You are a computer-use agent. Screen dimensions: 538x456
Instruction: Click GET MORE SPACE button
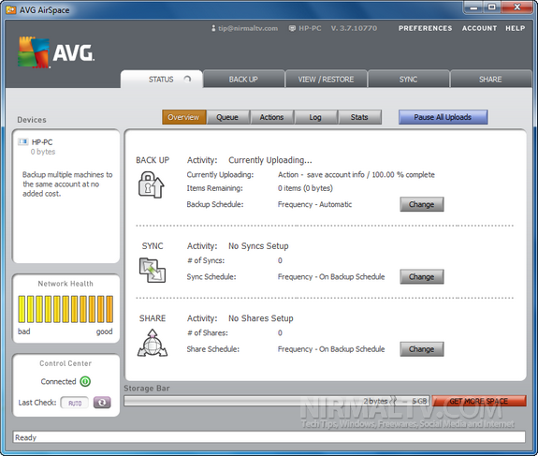pos(479,401)
